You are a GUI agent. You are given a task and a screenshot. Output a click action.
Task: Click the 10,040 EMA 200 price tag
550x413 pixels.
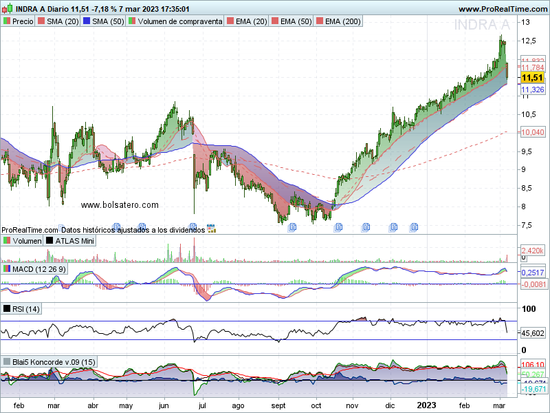pyautogui.click(x=533, y=132)
